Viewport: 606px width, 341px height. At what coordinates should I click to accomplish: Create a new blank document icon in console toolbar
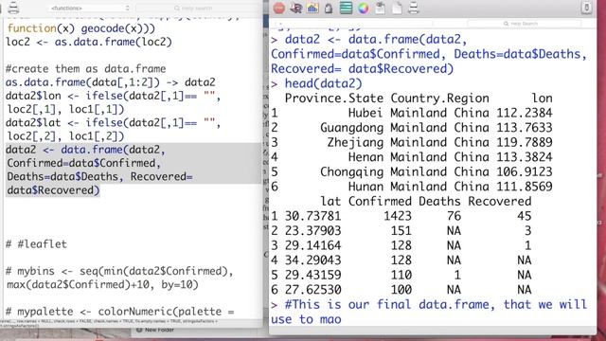click(397, 8)
